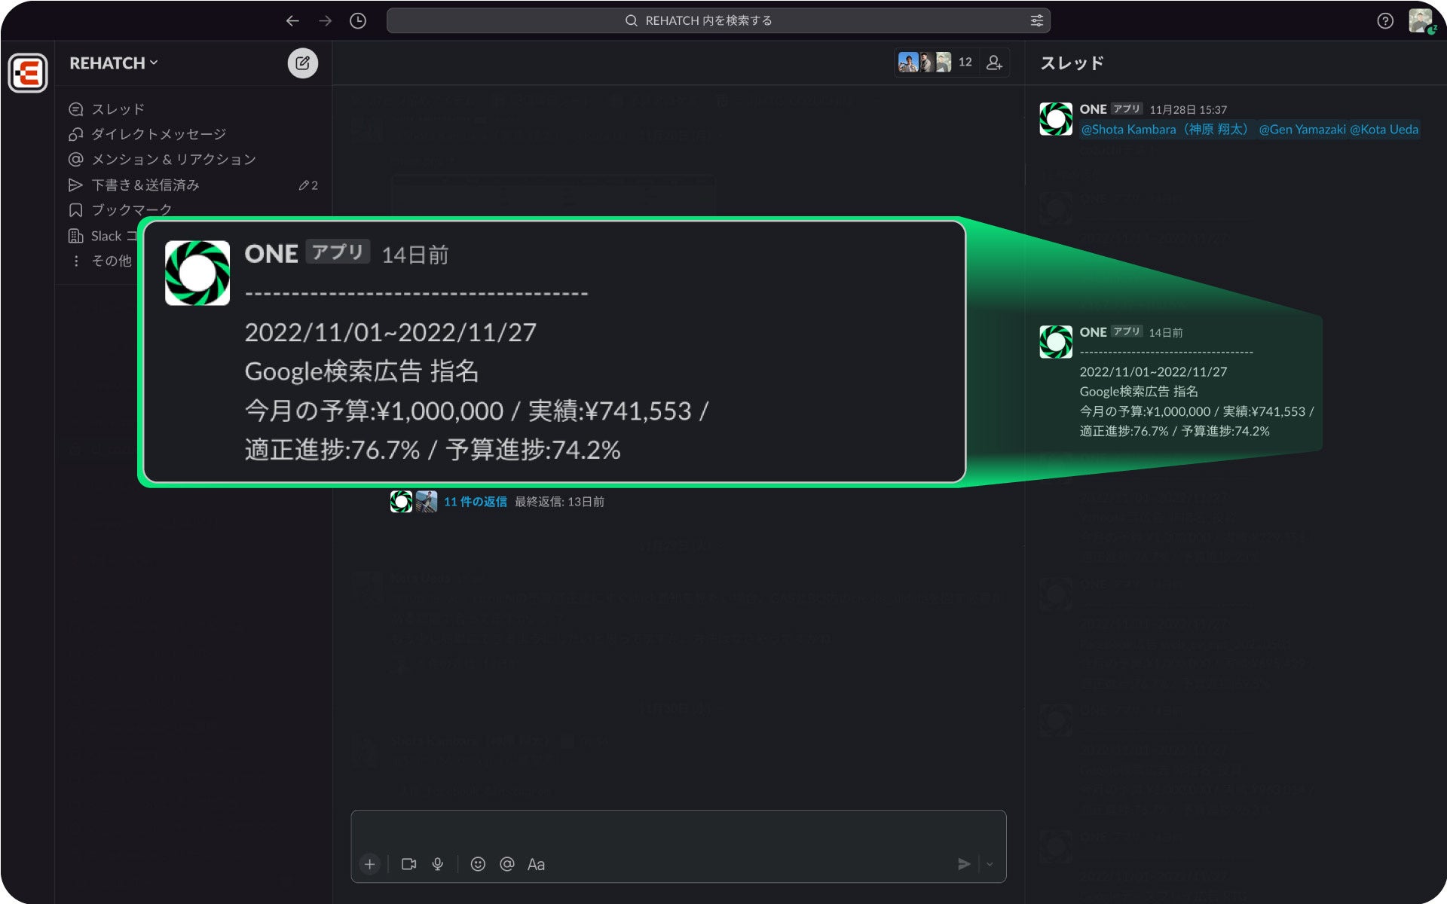The image size is (1447, 904).
Task: Select the Google検索広告 指名 text in thread panel
Action: click(x=1138, y=391)
